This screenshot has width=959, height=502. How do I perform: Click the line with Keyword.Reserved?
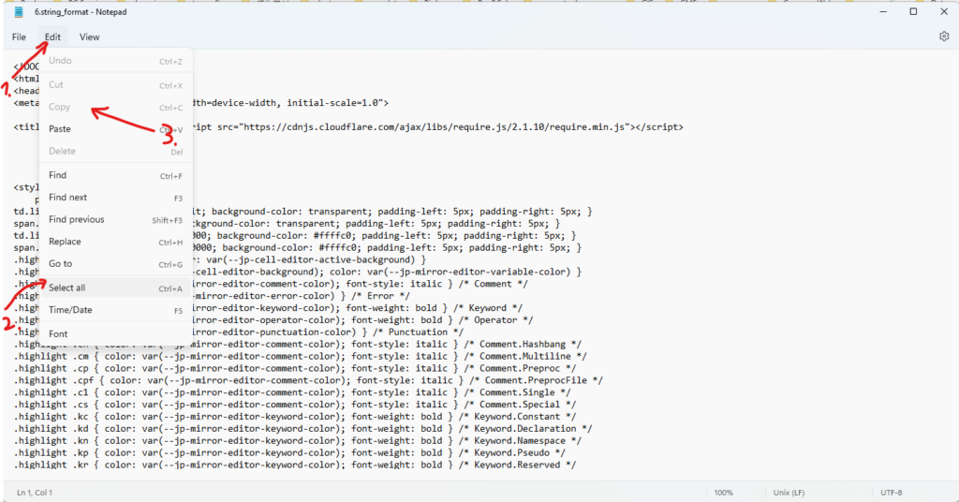(x=295, y=465)
